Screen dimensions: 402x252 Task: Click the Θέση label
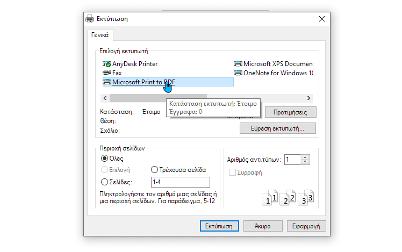108,121
